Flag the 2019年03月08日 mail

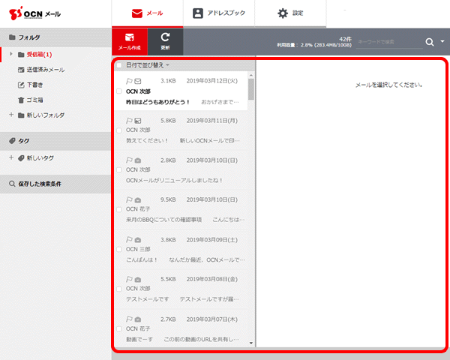[x=129, y=279]
